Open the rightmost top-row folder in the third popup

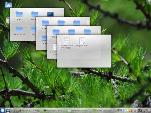point(87,32)
